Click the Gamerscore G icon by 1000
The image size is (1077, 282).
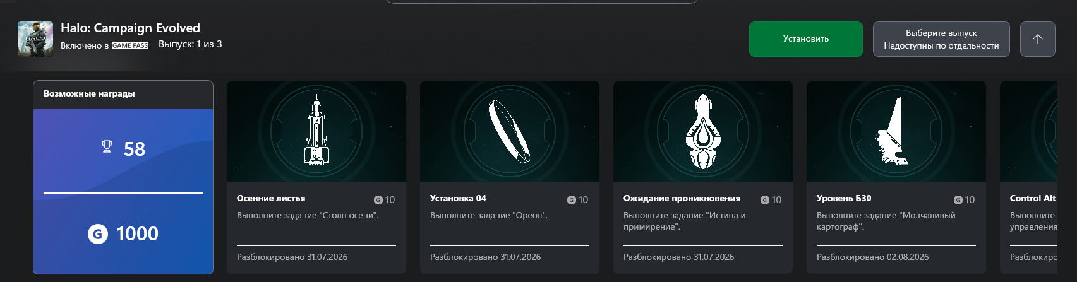pyautogui.click(x=97, y=234)
